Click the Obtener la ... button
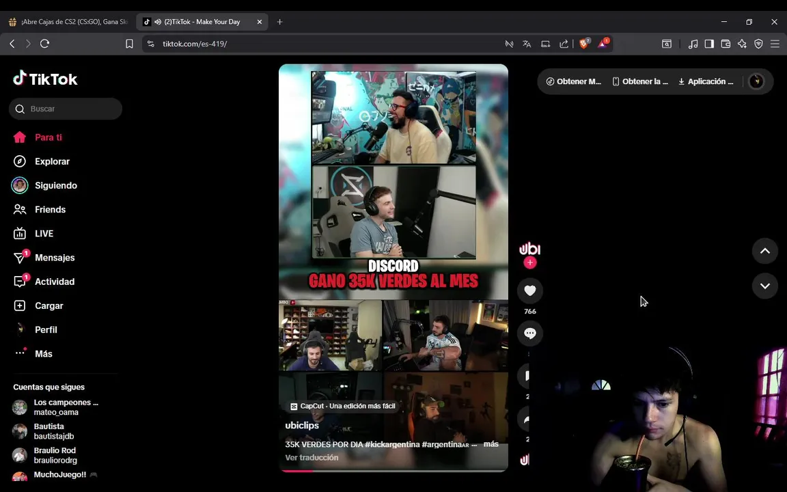787x492 pixels. pyautogui.click(x=640, y=81)
